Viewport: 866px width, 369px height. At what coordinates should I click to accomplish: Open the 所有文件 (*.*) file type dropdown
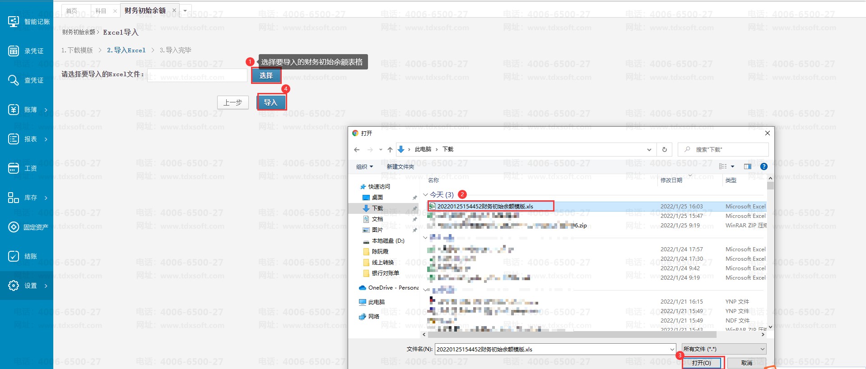point(724,349)
